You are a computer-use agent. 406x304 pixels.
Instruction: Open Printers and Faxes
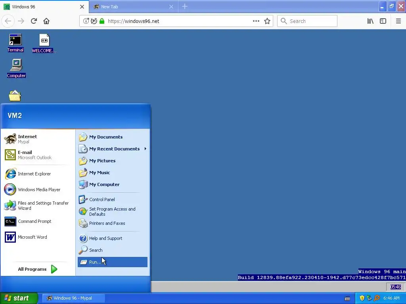pos(113,223)
